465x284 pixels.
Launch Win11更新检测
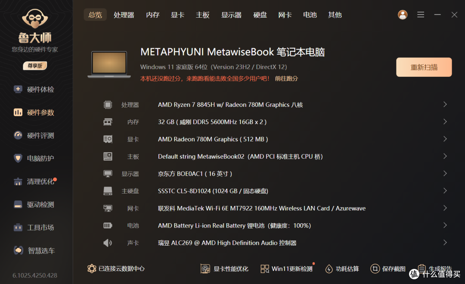pos(287,269)
